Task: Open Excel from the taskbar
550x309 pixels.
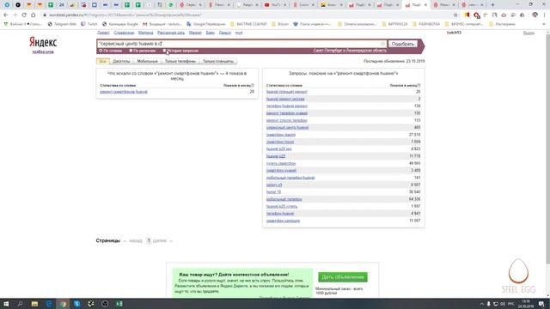Action: pos(119,304)
